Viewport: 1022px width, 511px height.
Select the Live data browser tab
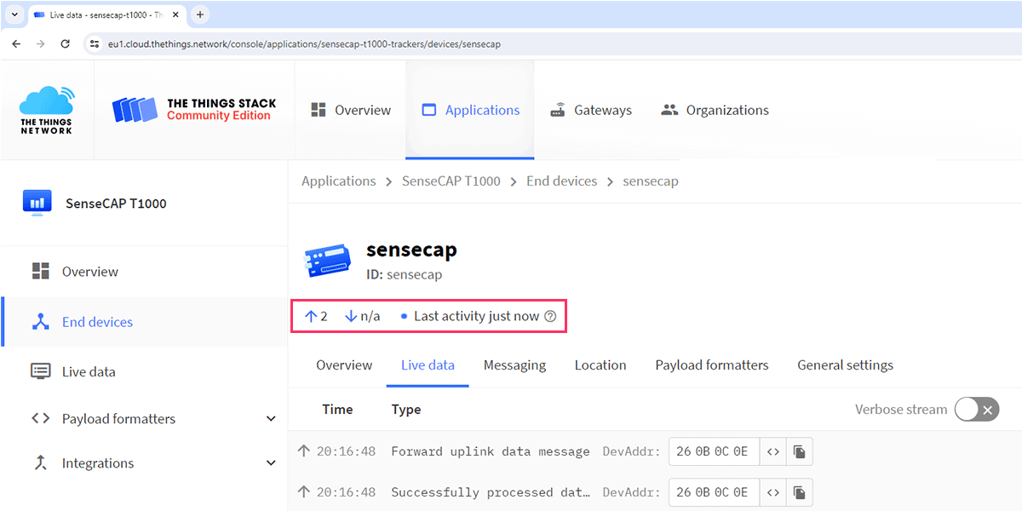pyautogui.click(x=106, y=14)
